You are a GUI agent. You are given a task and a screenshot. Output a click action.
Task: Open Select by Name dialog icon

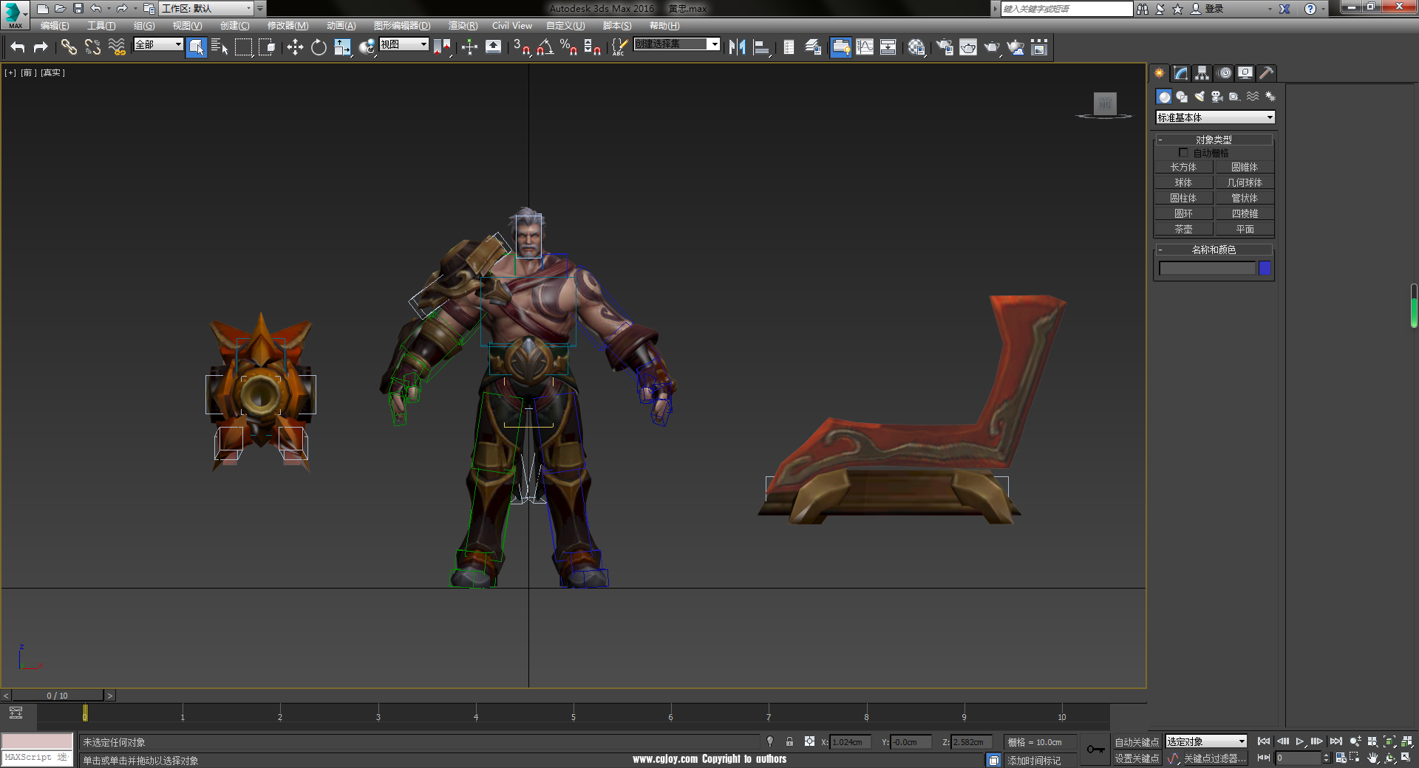point(220,47)
